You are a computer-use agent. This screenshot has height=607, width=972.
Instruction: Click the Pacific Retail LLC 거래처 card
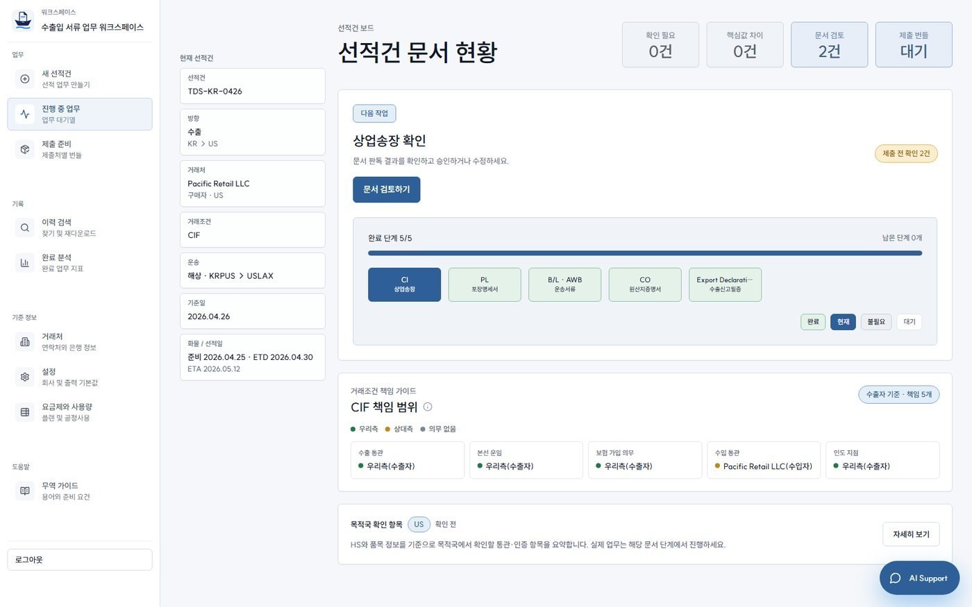point(253,184)
